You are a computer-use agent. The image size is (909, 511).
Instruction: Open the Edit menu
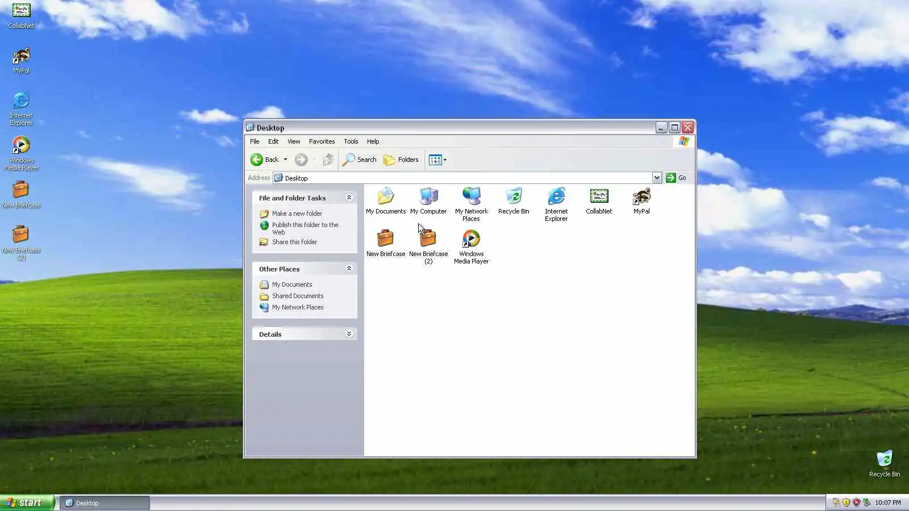click(273, 141)
